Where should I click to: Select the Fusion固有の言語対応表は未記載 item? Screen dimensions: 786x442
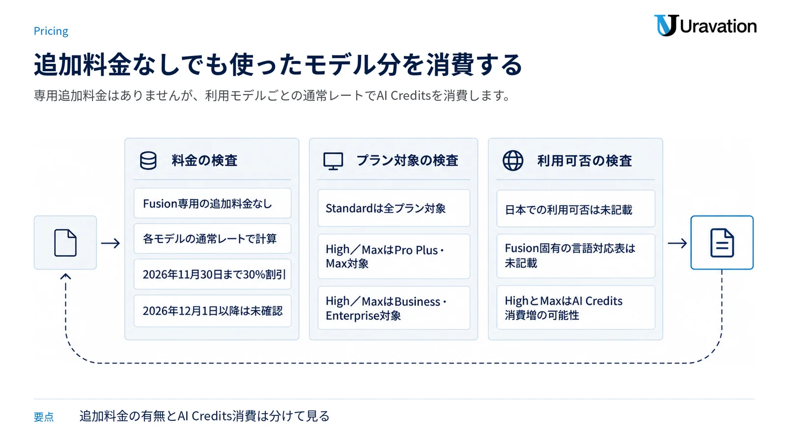click(576, 256)
